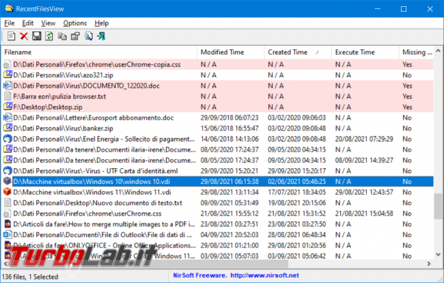The height and width of the screenshot is (283, 444).
Task: Click cube icon beside windows 10.vdi
Action: (x=7, y=182)
